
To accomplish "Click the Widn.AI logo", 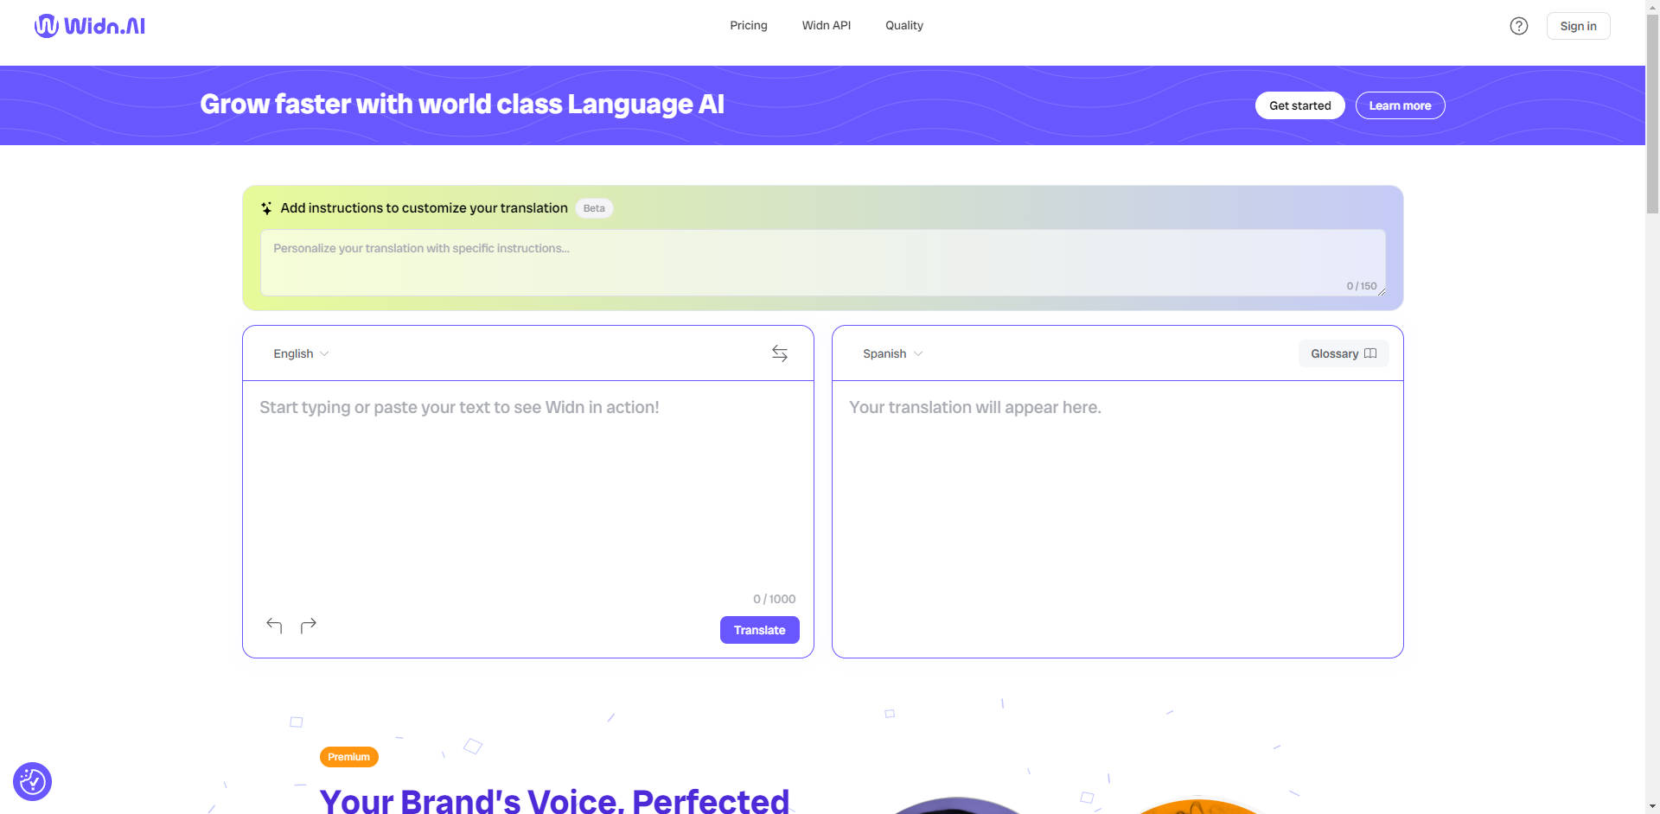I will pos(89,25).
